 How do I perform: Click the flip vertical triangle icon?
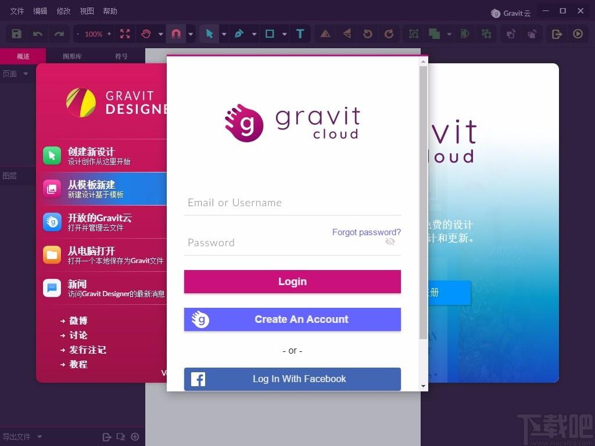click(346, 34)
